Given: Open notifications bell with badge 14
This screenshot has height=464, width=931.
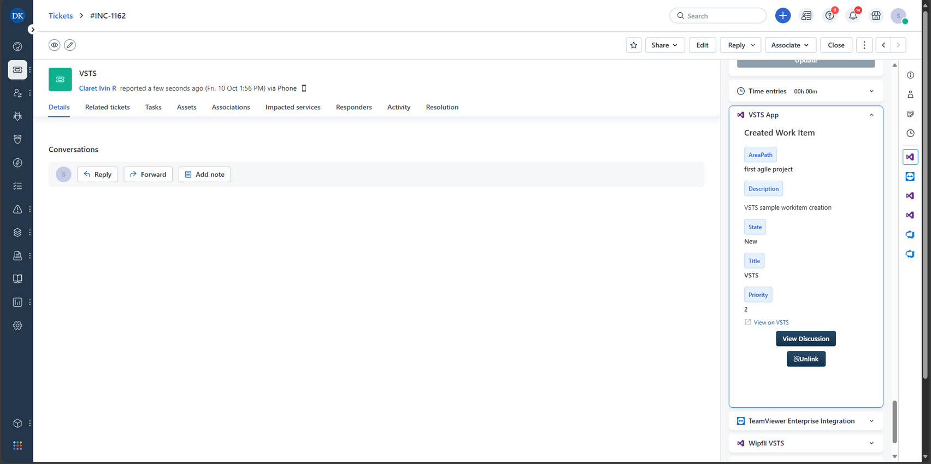Looking at the screenshot, I should (x=853, y=16).
